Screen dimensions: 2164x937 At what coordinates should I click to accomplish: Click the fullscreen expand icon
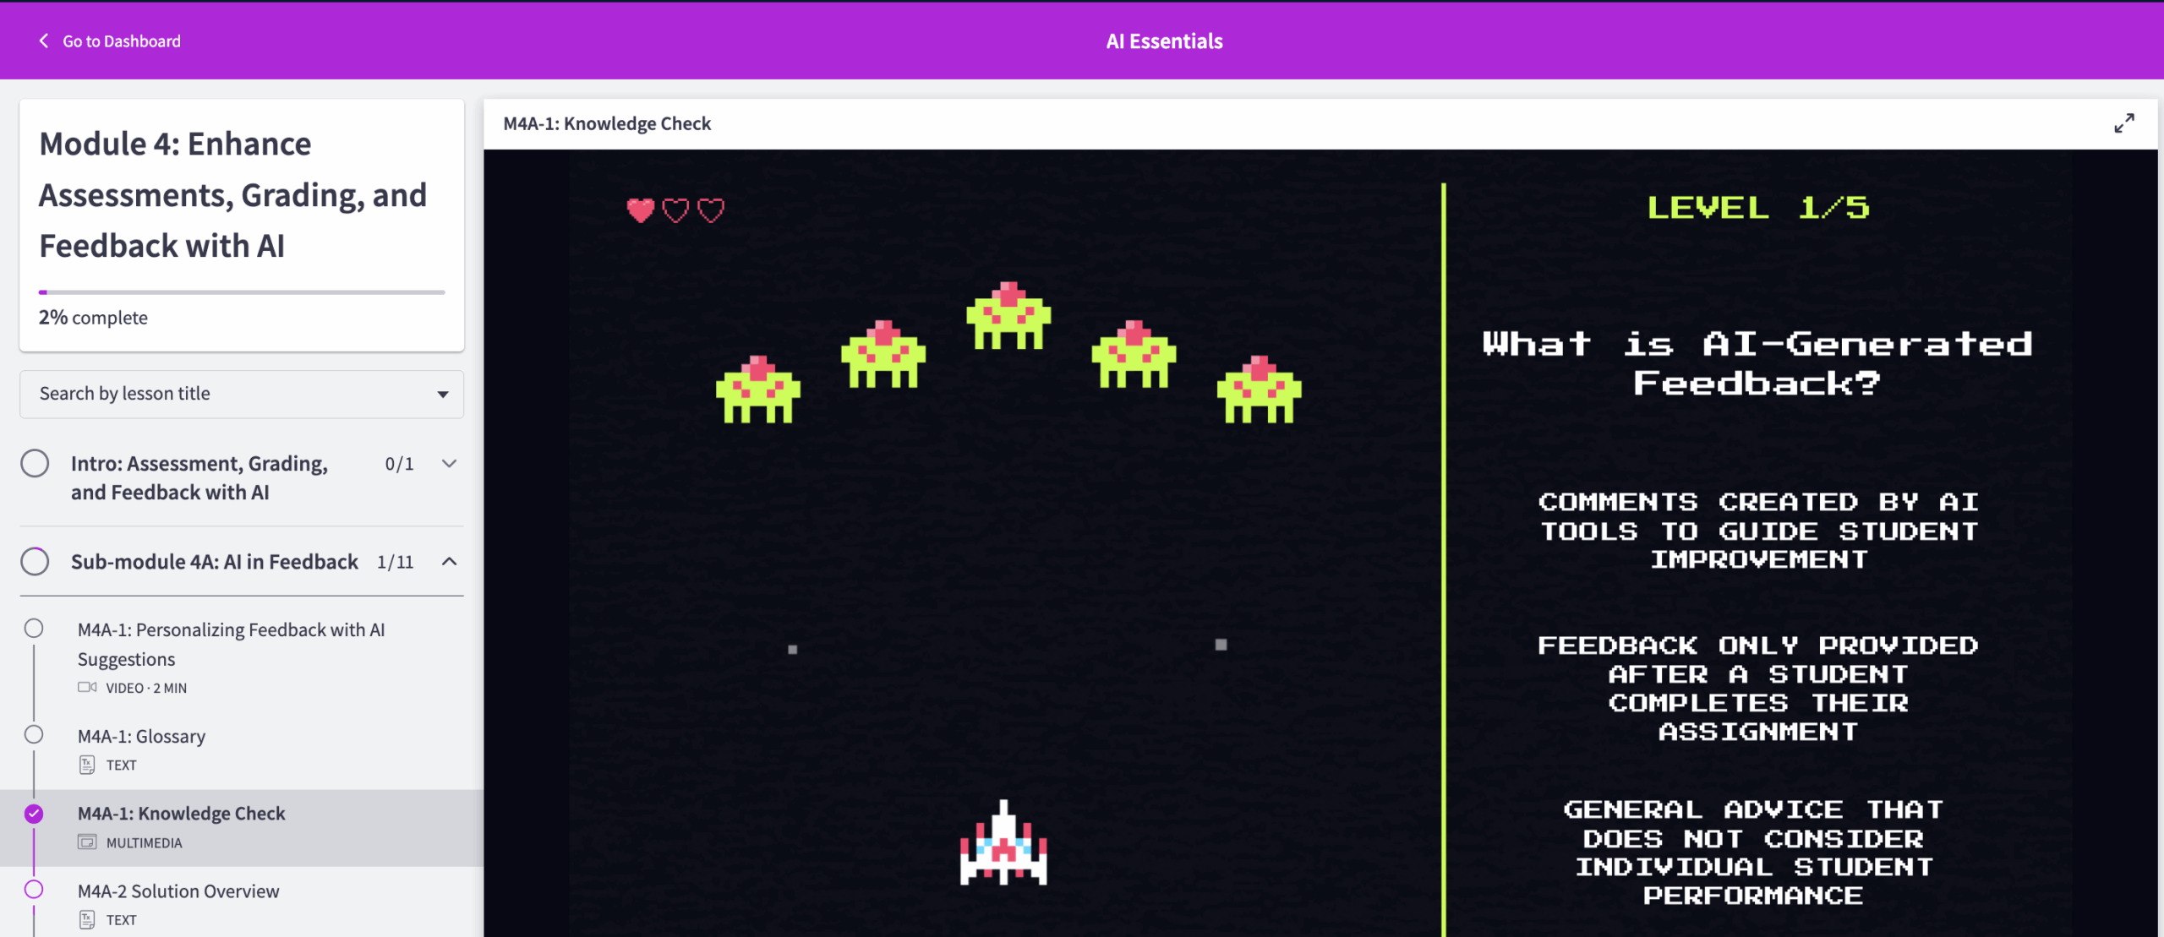(x=2123, y=123)
